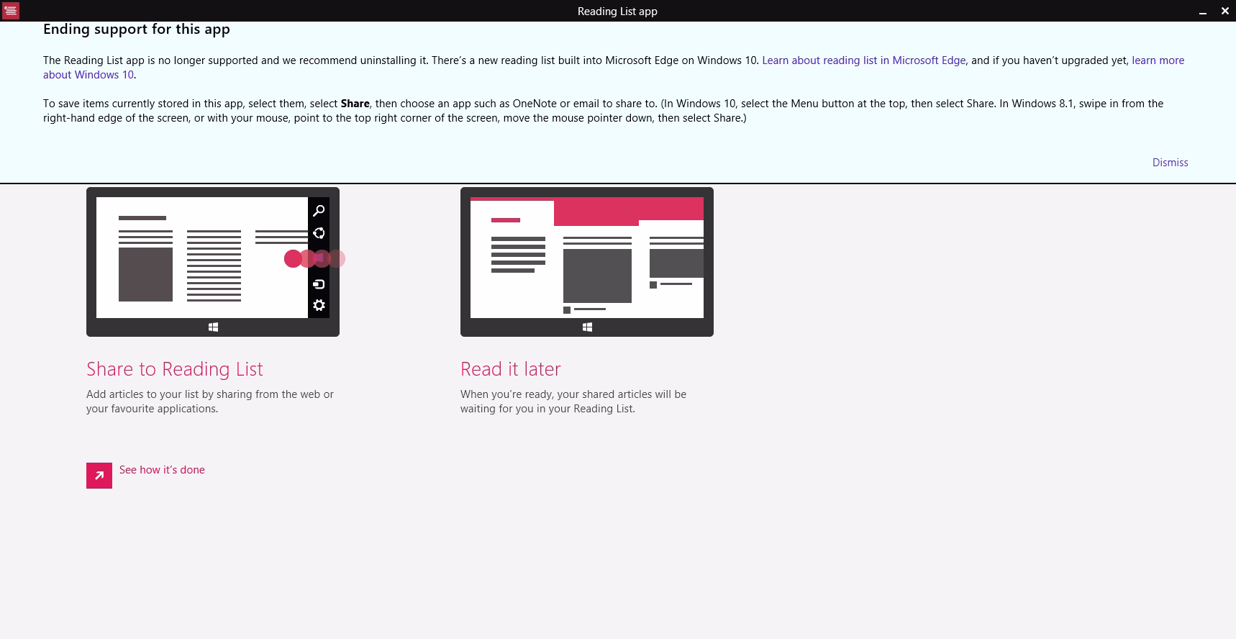Click the Share charm icon in the tablet illustration
The width and height of the screenshot is (1236, 639).
[319, 233]
